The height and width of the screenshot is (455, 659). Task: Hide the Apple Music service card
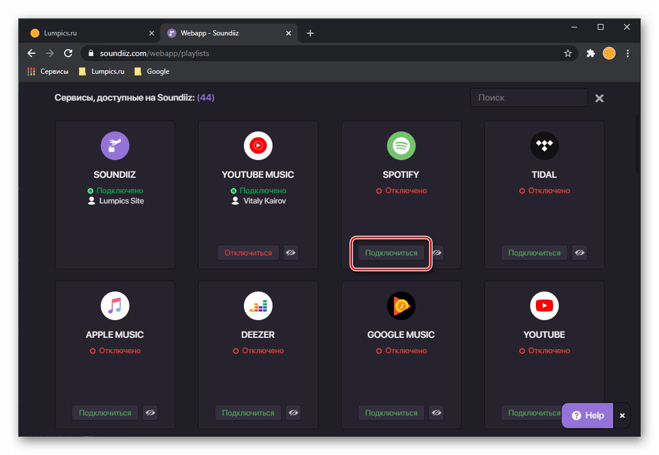click(x=150, y=413)
